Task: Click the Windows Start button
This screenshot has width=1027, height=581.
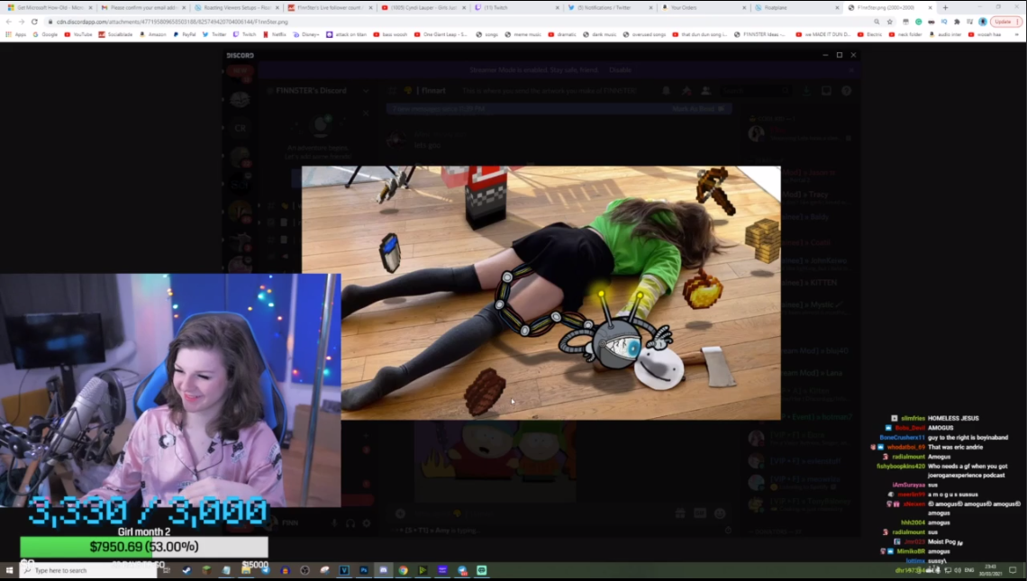Action: (9, 570)
